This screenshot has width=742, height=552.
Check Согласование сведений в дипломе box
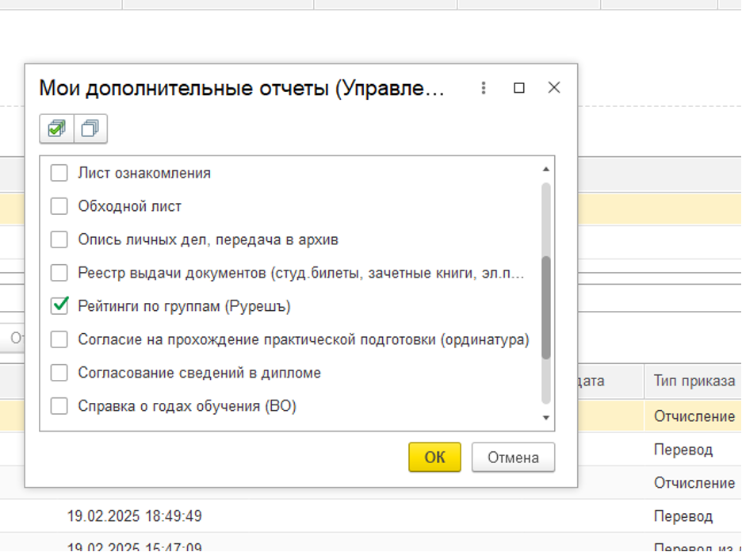tap(59, 373)
